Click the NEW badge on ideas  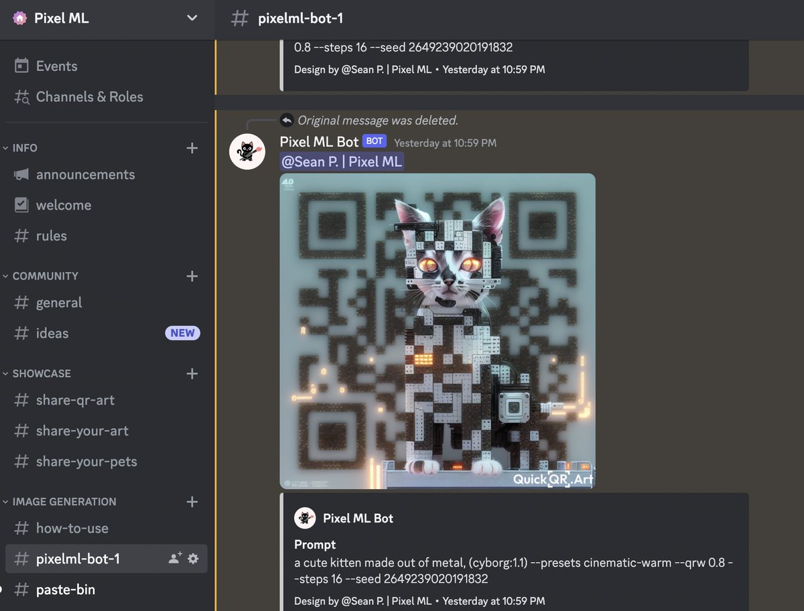click(182, 333)
